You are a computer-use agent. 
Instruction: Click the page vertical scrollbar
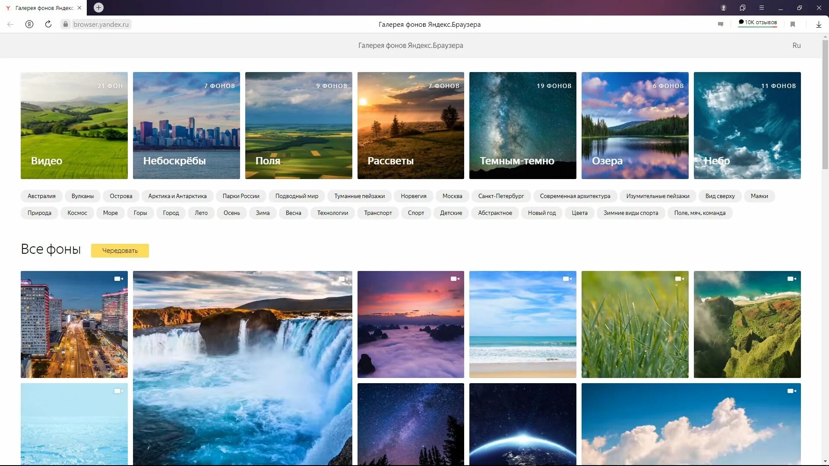(x=825, y=104)
